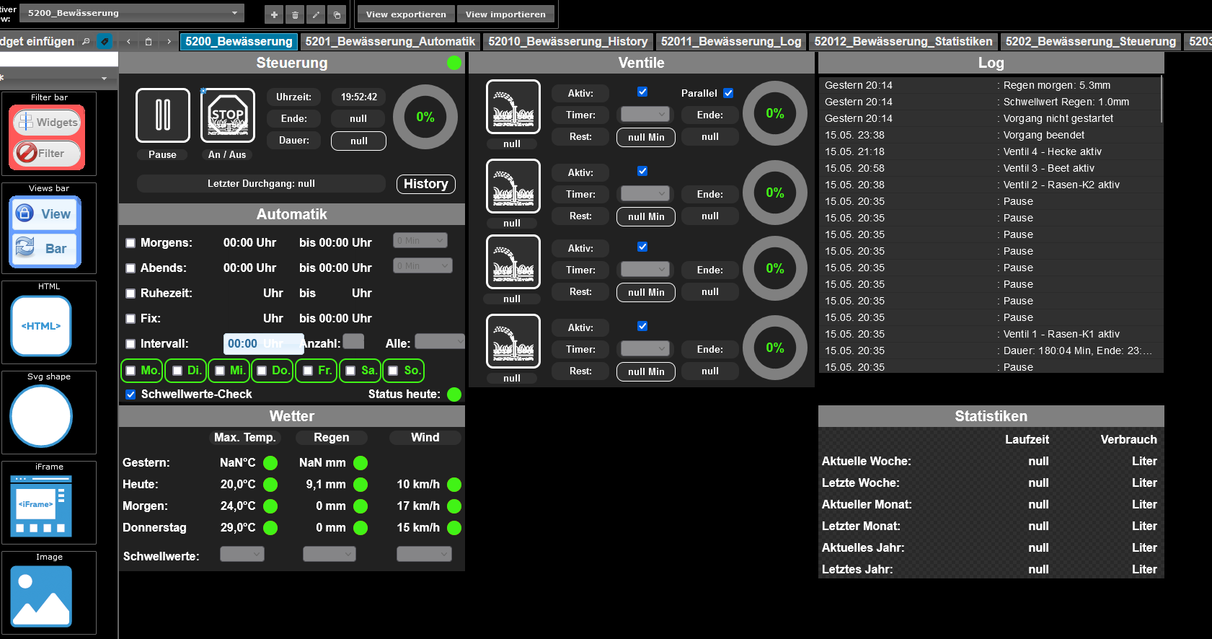Open the second valve Timer dropdown
The width and height of the screenshot is (1212, 639).
pos(645,193)
